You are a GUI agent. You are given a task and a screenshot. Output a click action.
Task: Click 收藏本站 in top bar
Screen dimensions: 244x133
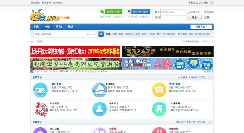(46, 3)
